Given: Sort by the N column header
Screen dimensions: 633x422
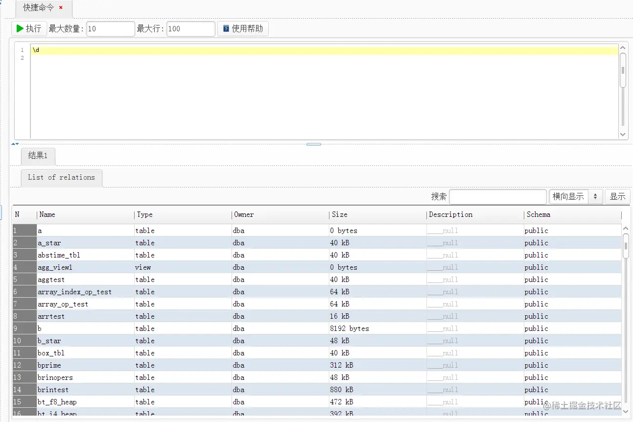Looking at the screenshot, I should click(x=24, y=214).
